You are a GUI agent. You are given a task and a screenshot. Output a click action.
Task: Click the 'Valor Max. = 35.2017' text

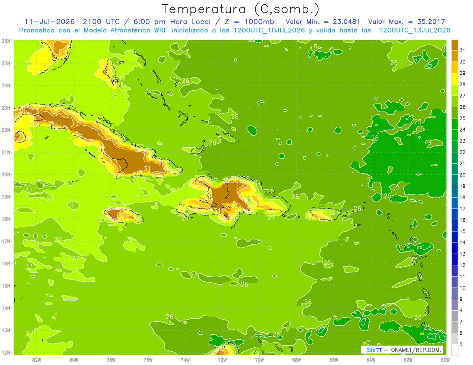pos(407,22)
